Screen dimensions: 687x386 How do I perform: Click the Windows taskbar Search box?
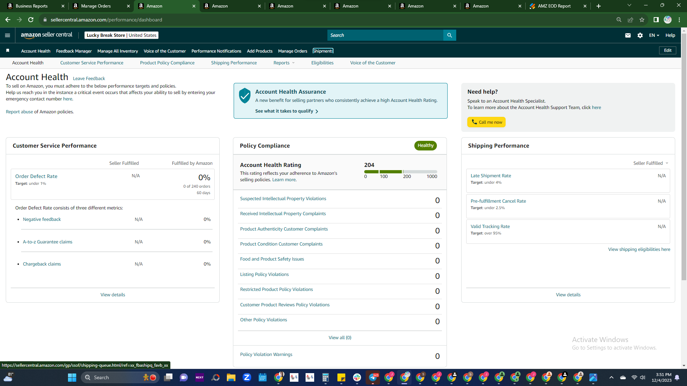point(120,377)
